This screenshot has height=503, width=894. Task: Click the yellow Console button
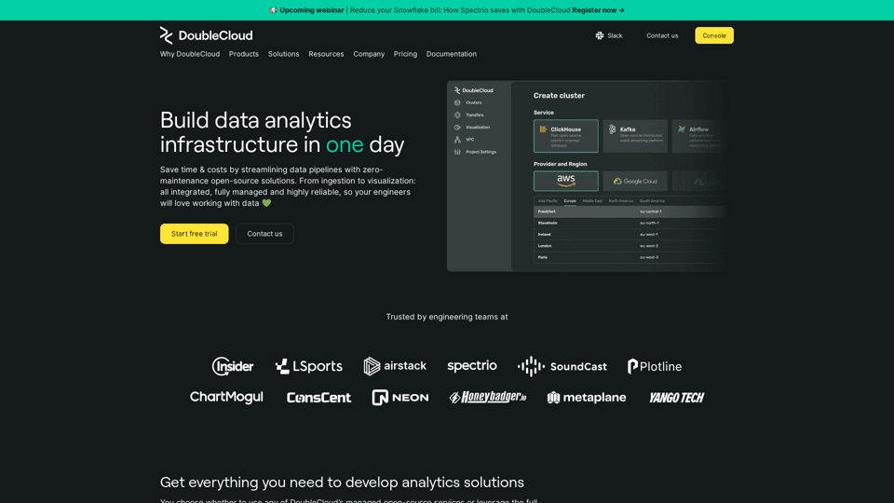714,35
